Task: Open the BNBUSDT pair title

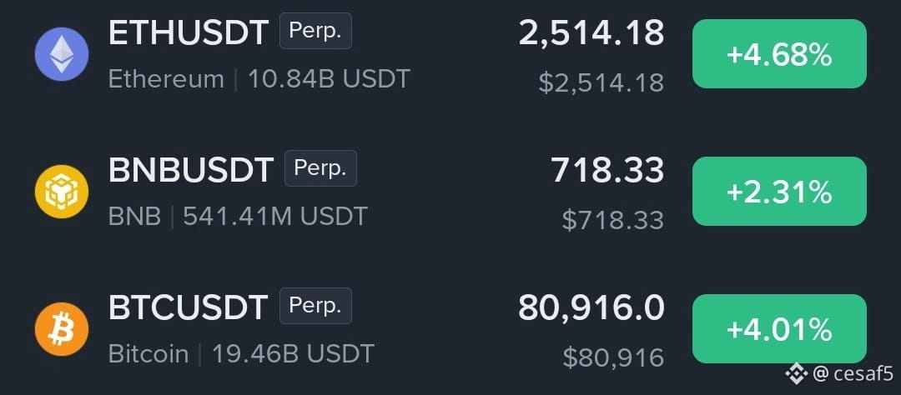Action: click(x=191, y=170)
